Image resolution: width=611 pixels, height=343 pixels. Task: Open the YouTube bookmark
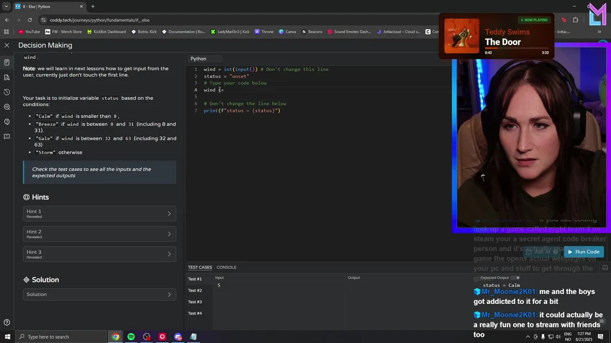(x=29, y=32)
